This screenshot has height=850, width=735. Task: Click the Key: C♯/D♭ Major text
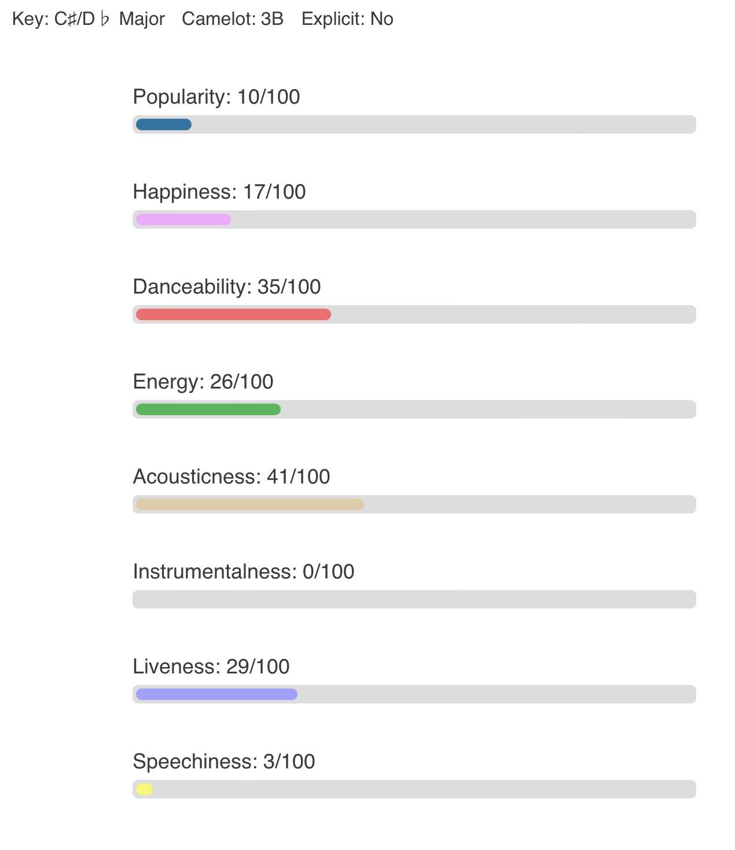click(x=89, y=19)
